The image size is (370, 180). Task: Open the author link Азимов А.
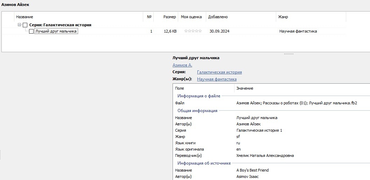(182, 65)
